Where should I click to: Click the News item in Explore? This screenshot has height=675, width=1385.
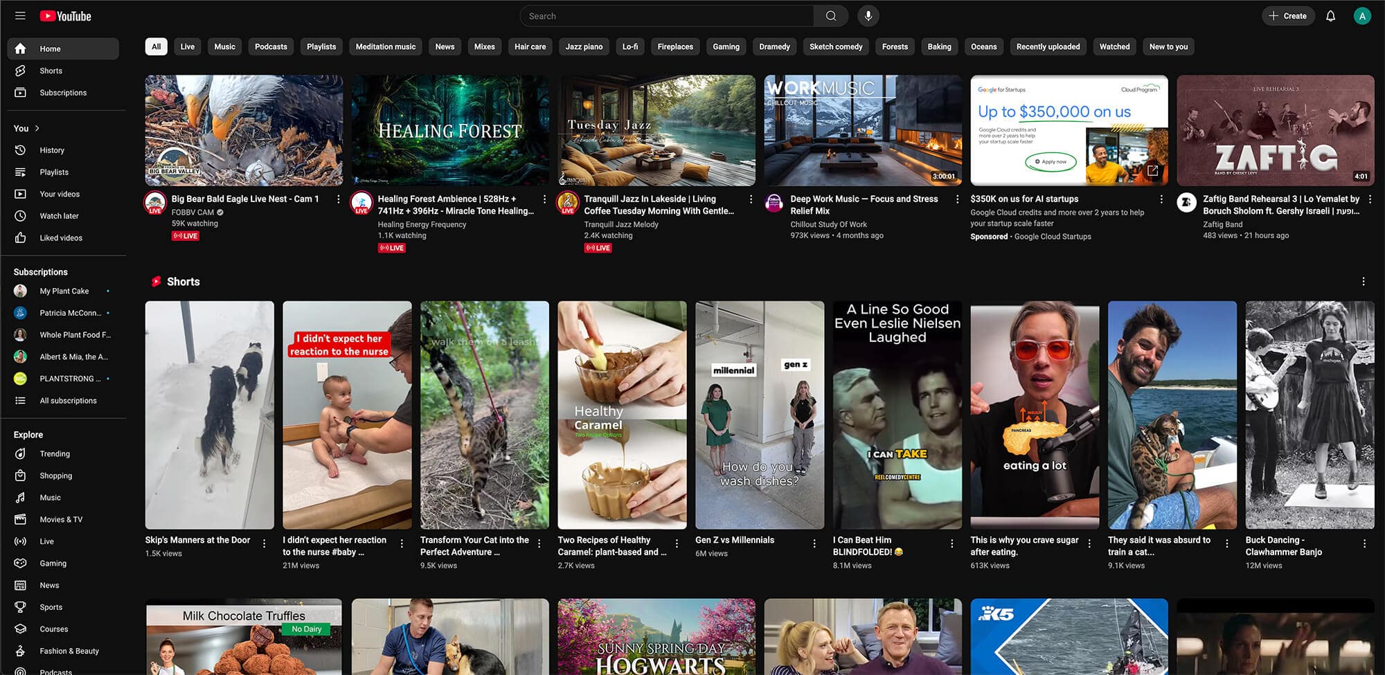click(63, 585)
